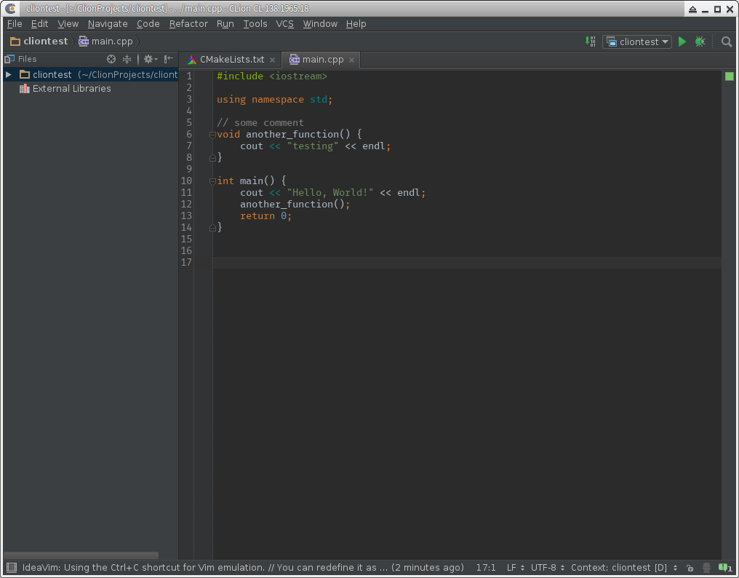Viewport: 739px width, 578px height.
Task: Click the External Libraries icon
Action: click(25, 89)
